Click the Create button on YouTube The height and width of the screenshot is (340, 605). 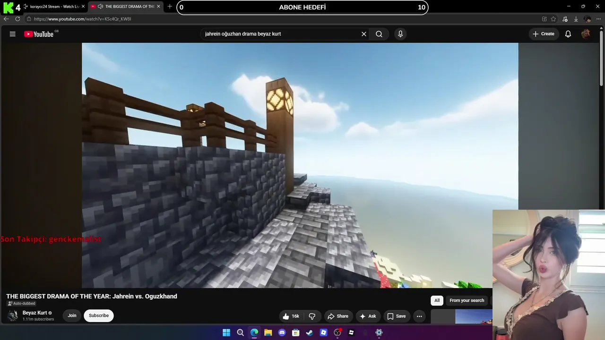544,34
